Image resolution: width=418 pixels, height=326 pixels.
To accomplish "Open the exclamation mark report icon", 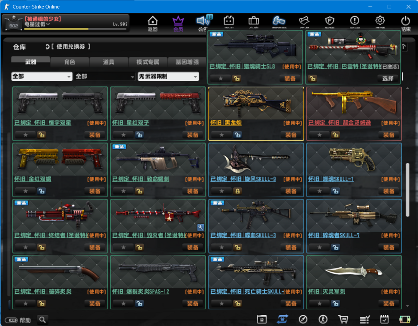I will pos(355,20).
